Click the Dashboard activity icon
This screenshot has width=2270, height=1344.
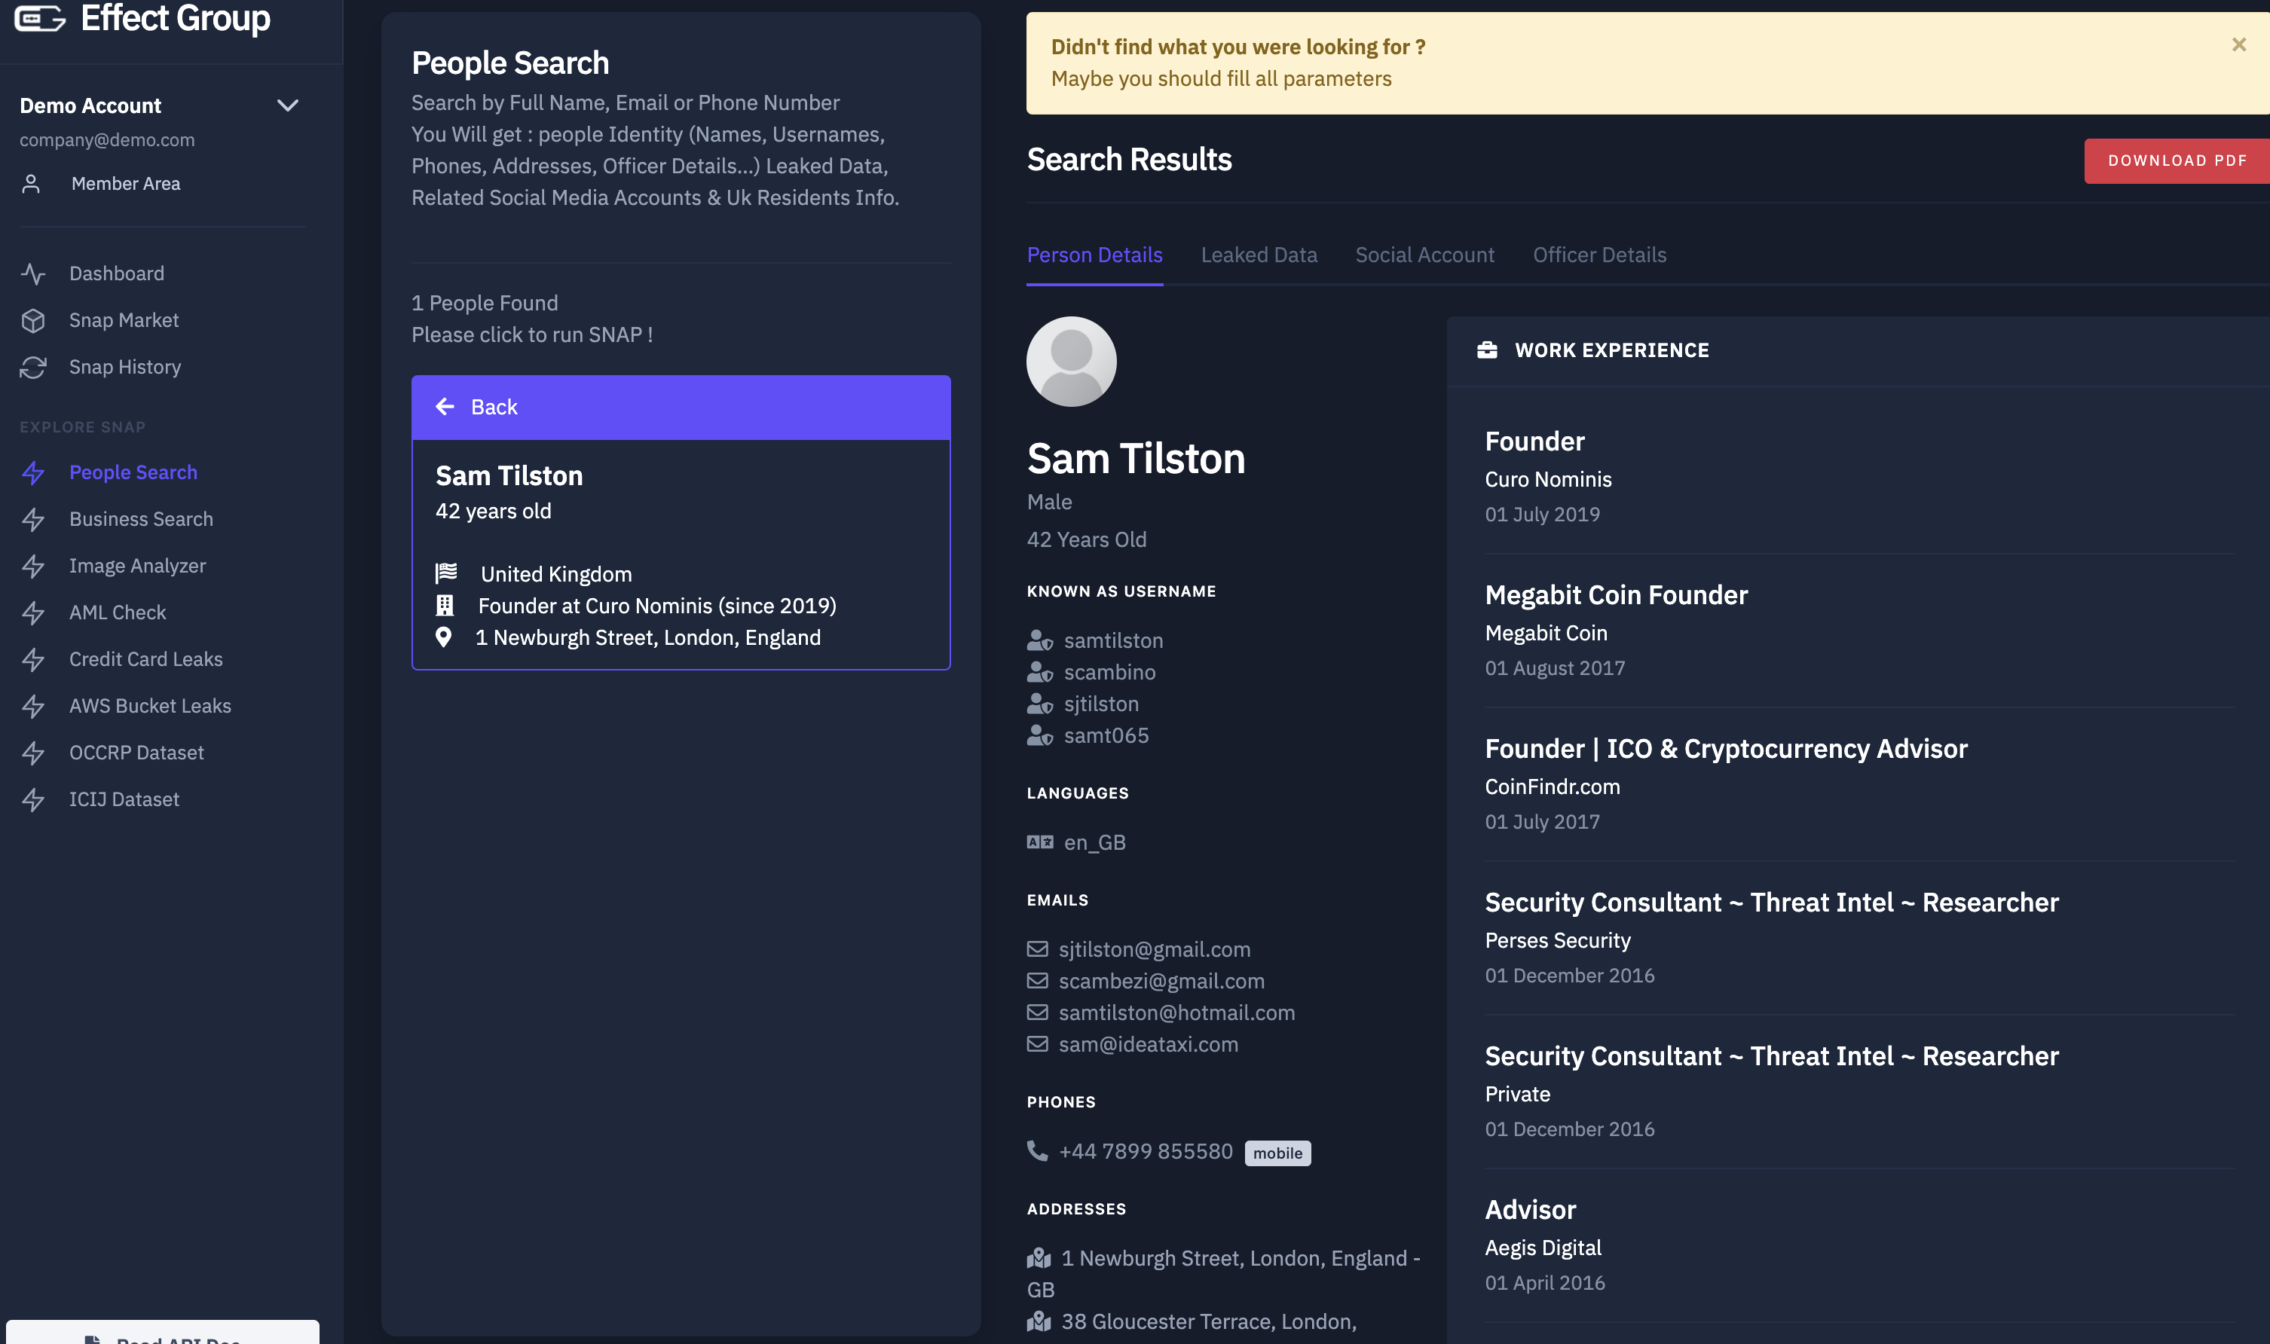[33, 273]
